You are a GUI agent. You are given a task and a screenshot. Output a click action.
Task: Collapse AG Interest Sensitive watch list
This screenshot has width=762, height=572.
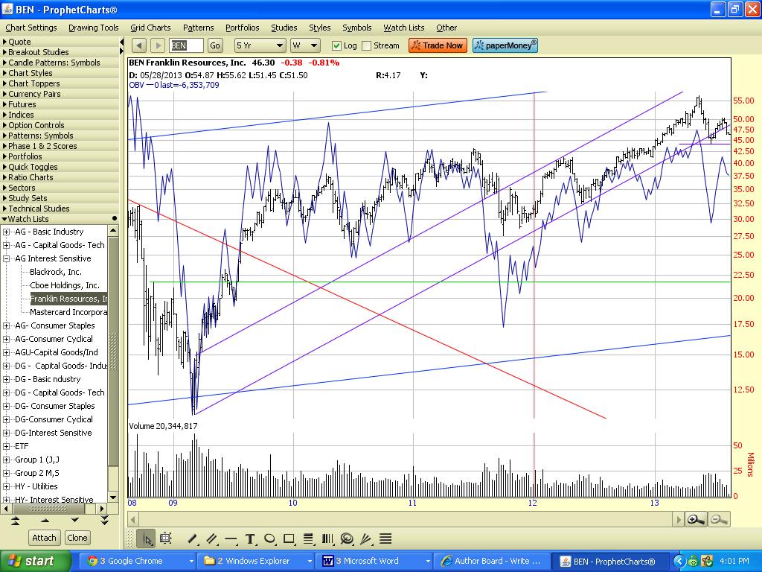pyautogui.click(x=6, y=258)
